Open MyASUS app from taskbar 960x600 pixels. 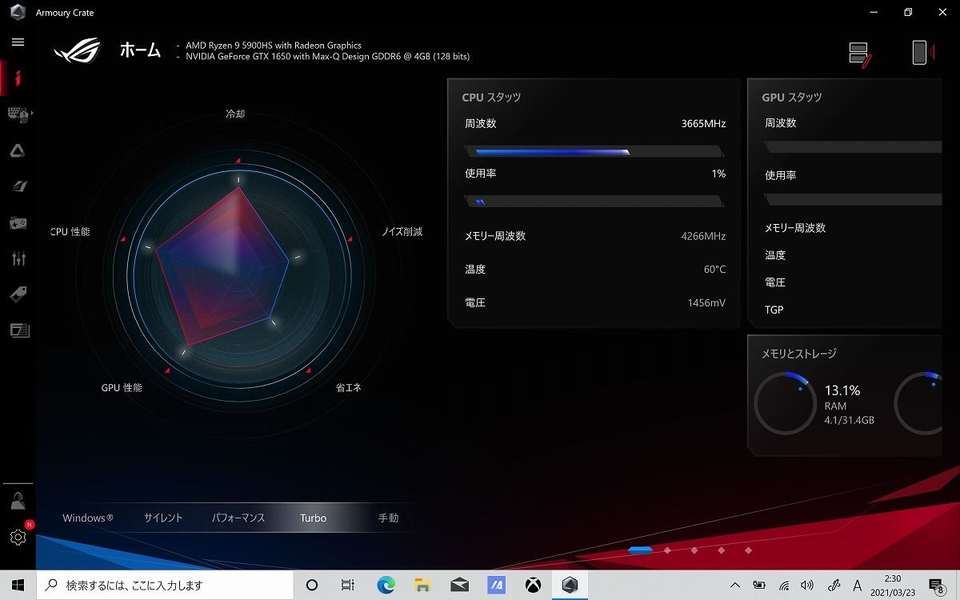pos(496,585)
